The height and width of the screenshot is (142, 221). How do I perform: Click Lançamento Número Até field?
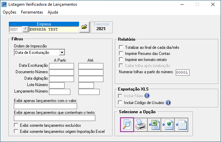[x=89, y=92]
